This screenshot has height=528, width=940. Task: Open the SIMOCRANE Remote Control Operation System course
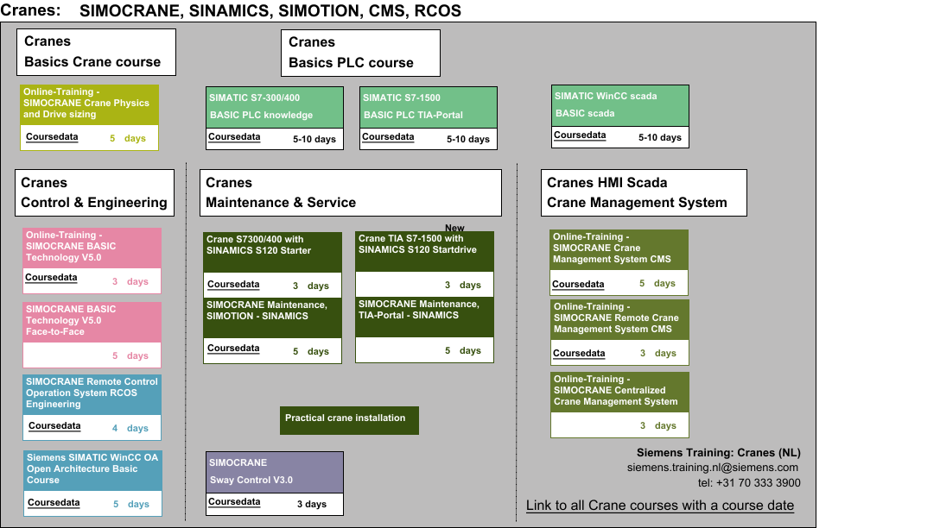click(92, 393)
